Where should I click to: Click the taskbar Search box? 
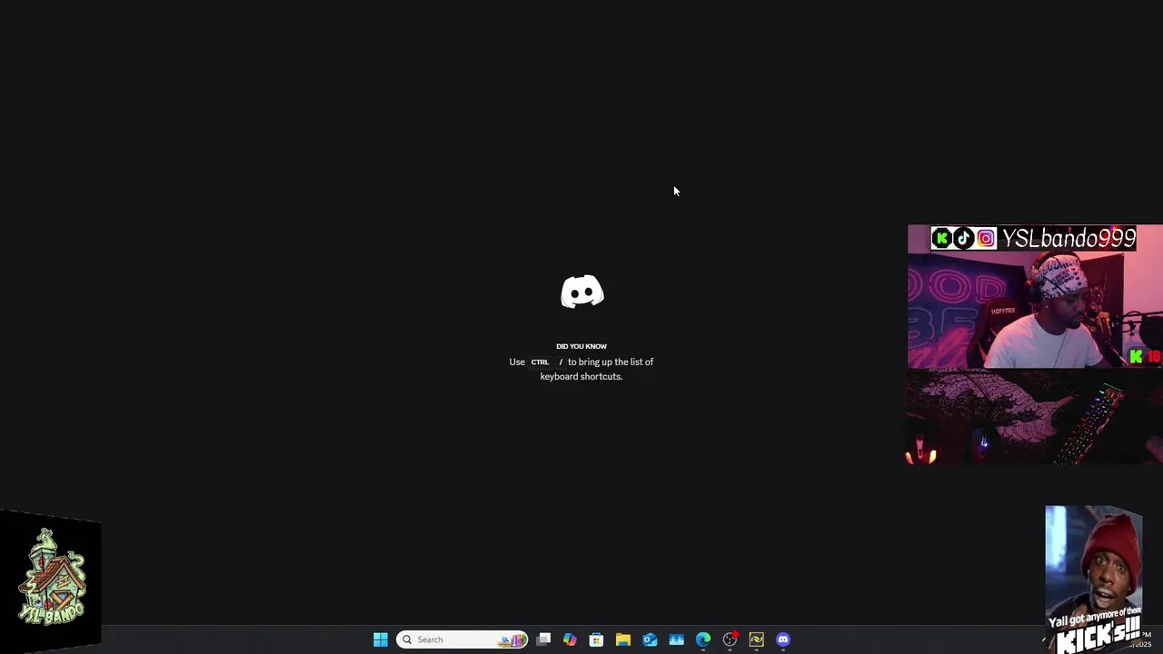click(462, 639)
